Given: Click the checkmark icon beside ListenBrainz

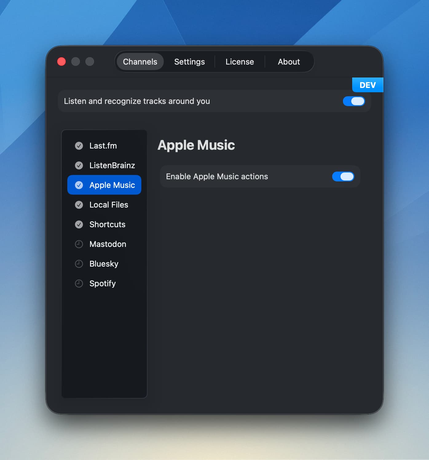Looking at the screenshot, I should pos(79,165).
